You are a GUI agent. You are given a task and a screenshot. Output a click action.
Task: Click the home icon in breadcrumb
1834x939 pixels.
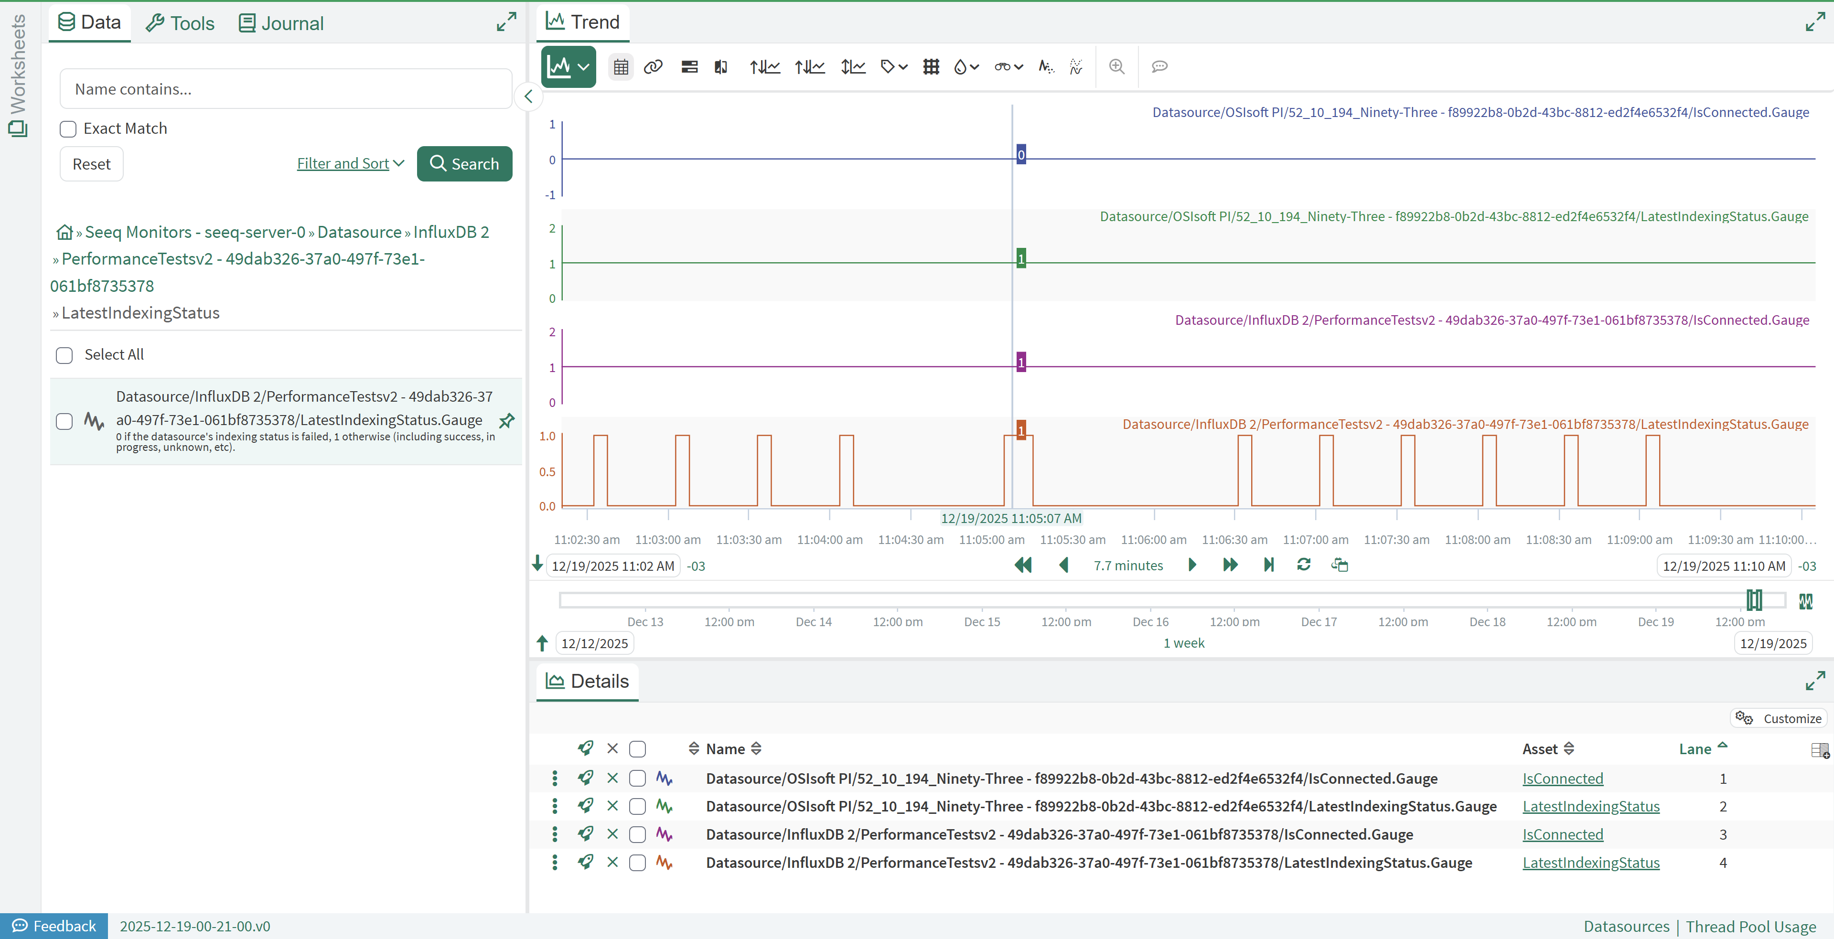(64, 232)
